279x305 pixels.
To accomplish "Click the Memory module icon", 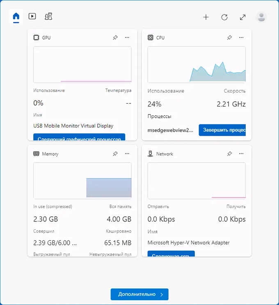I will [36, 154].
